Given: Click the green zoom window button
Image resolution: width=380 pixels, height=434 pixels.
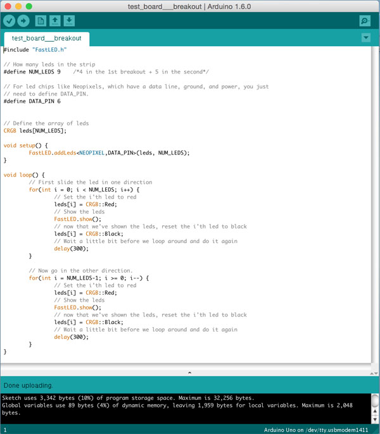Looking at the screenshot, I should coord(29,6).
